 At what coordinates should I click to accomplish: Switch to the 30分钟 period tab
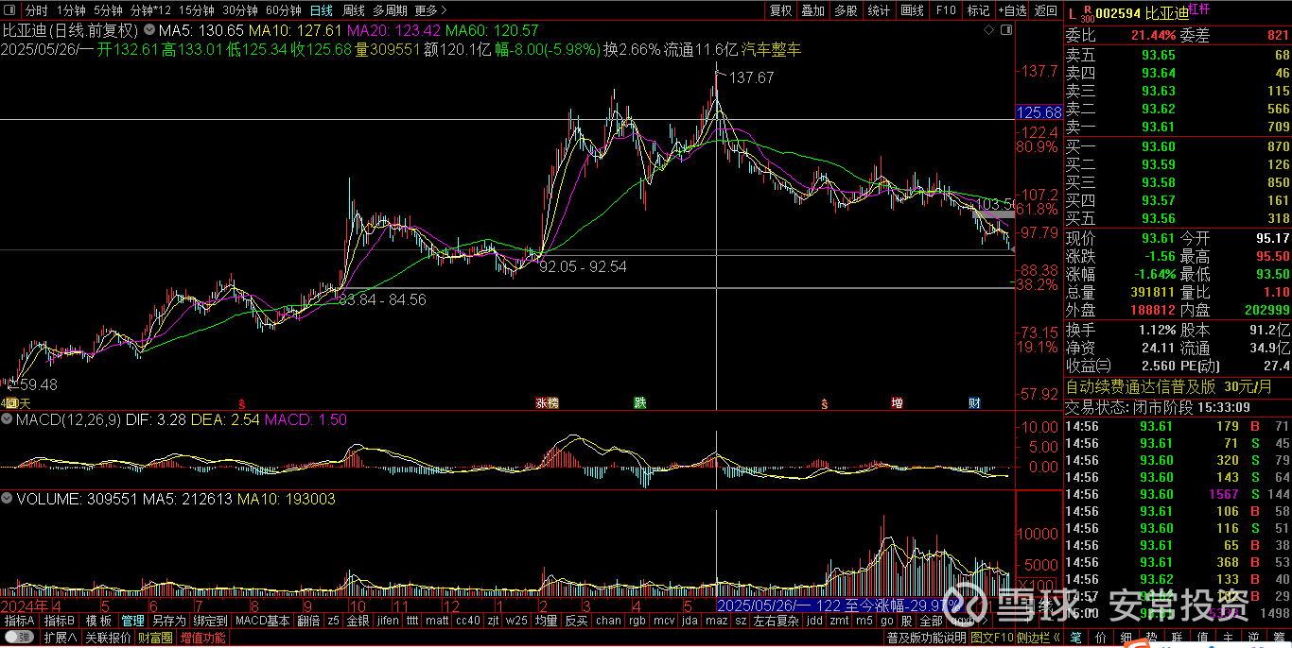pos(240,10)
